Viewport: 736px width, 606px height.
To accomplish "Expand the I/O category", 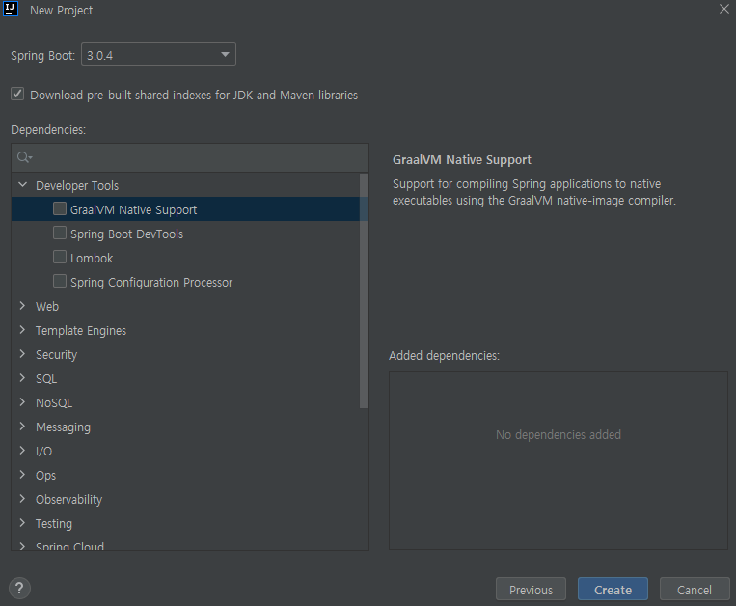I will tap(22, 451).
